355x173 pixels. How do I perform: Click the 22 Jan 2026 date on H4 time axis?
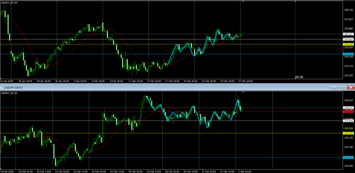[x=7, y=81]
